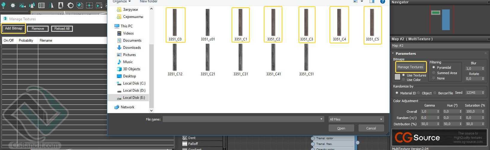Open the Organize menu
Viewport: 490px width, 150px height.
click(x=122, y=1)
